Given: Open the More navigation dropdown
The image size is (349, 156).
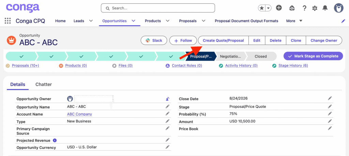Looking at the screenshot, I should pos(294,21).
